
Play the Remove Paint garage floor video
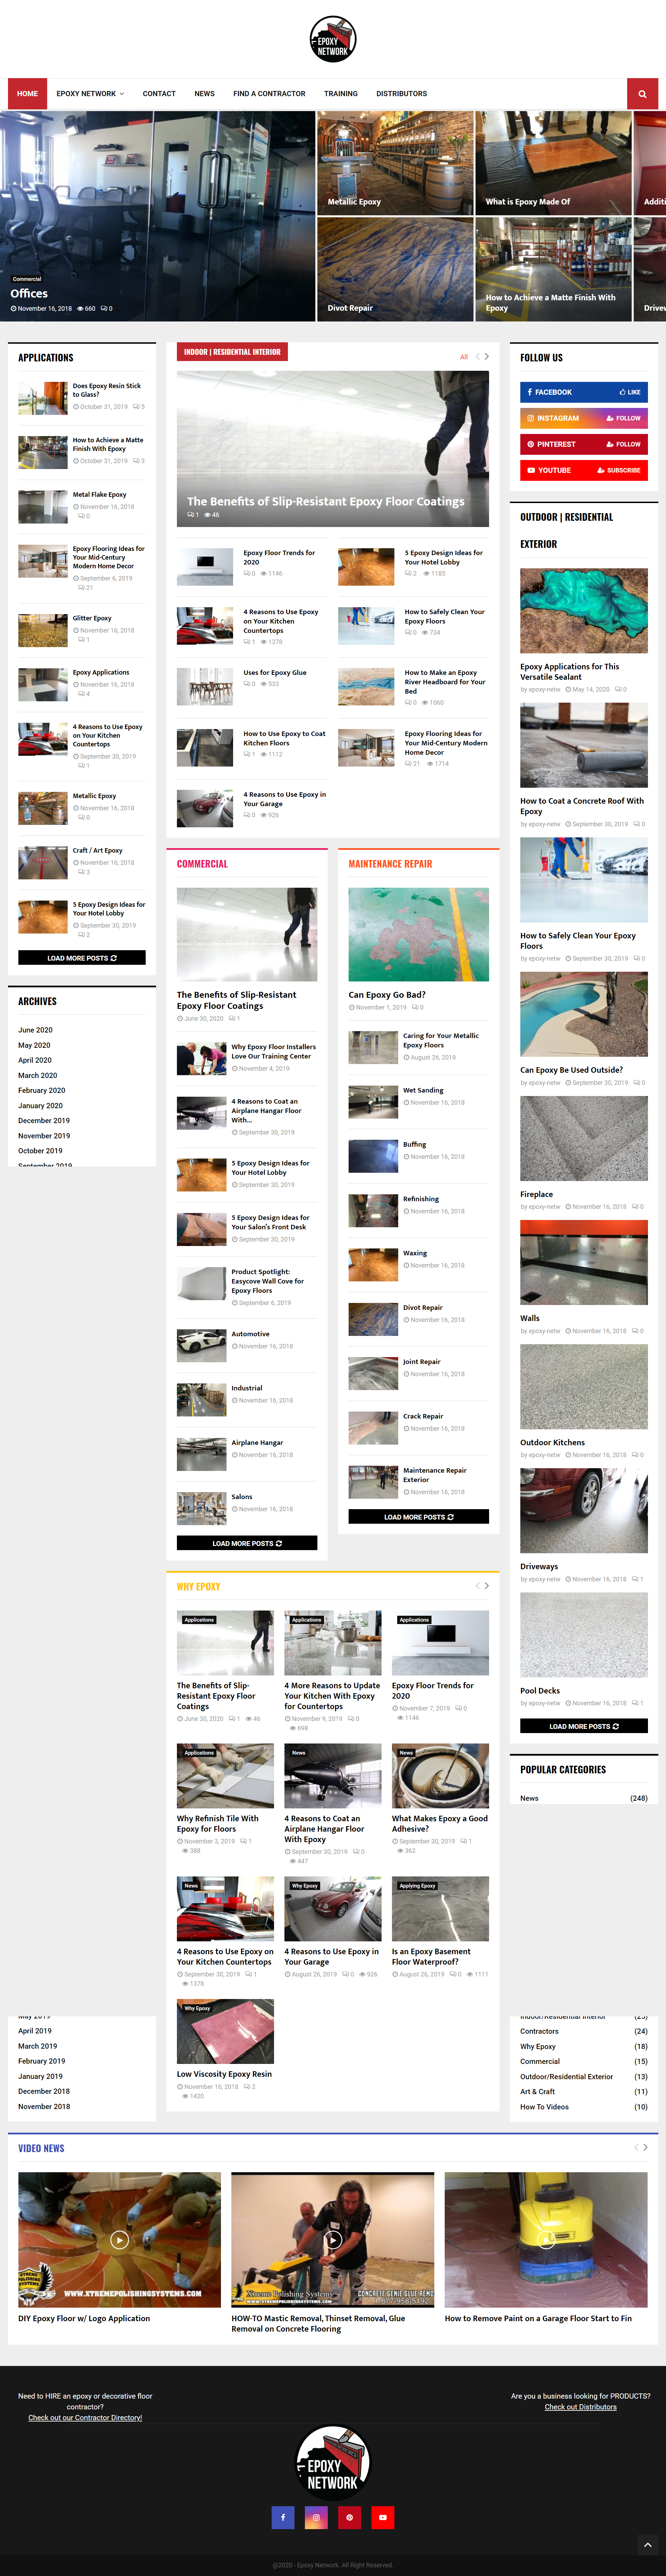pos(546,2240)
